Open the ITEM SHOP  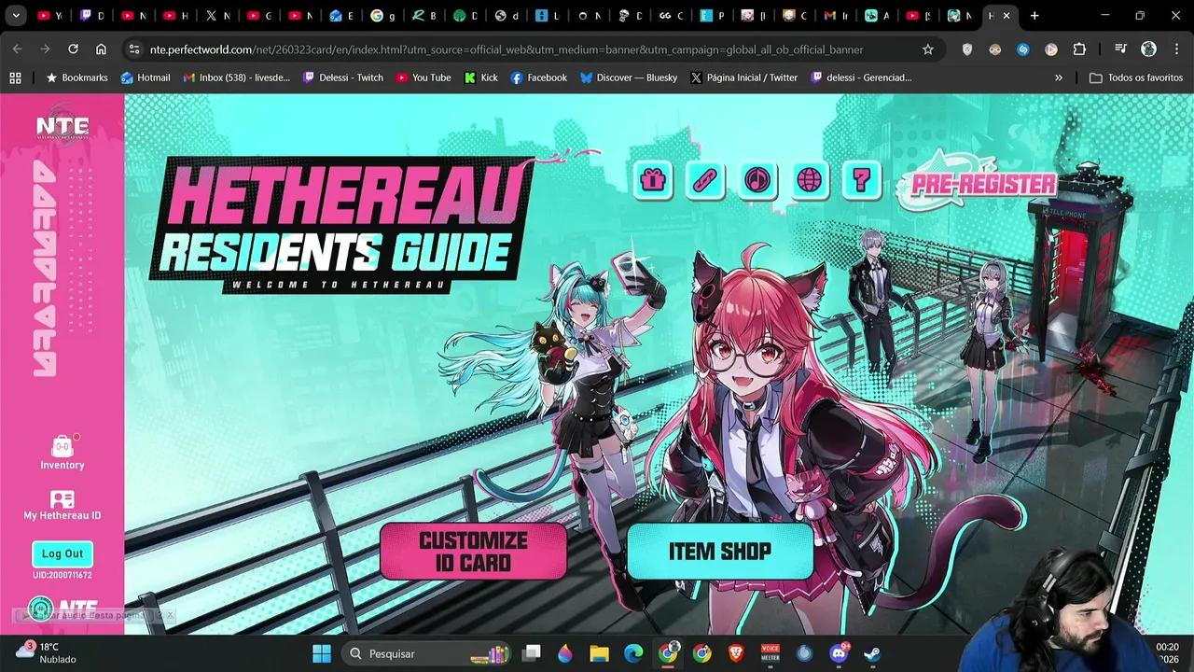click(720, 552)
